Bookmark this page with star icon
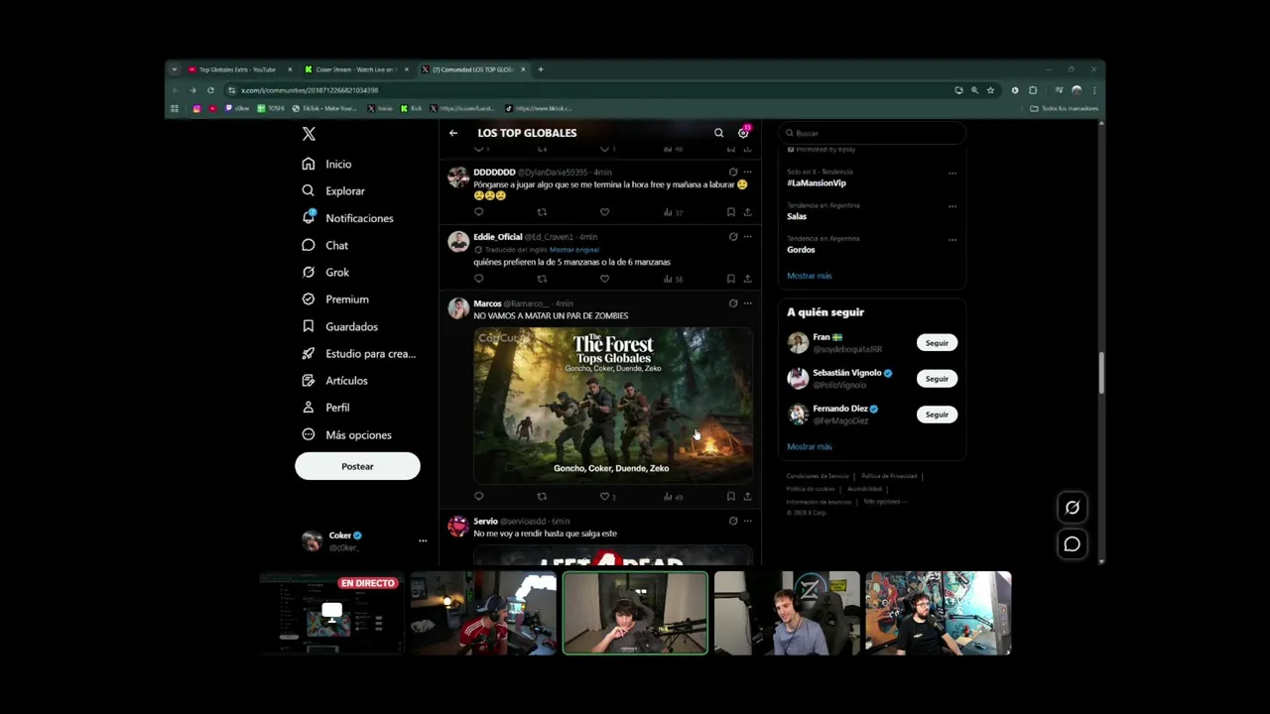This screenshot has height=714, width=1270. pos(990,90)
